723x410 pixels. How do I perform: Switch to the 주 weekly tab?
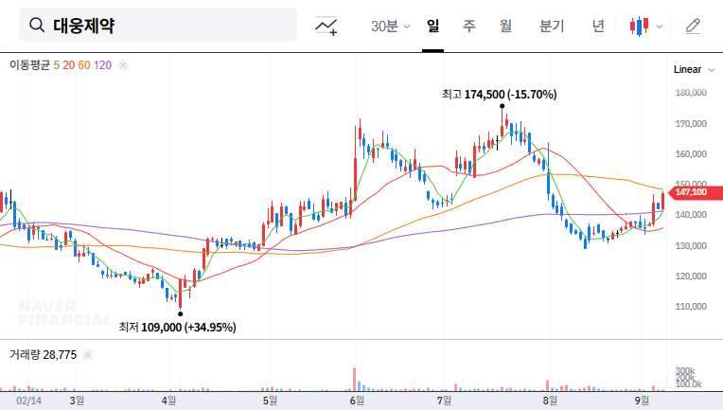469,26
